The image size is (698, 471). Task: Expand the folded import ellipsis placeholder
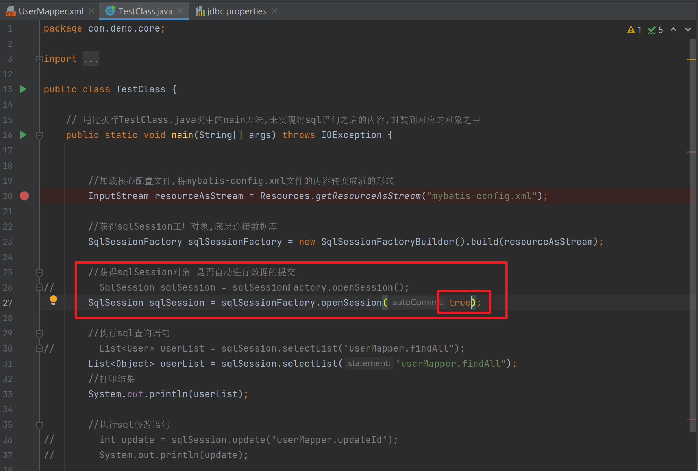tap(91, 59)
